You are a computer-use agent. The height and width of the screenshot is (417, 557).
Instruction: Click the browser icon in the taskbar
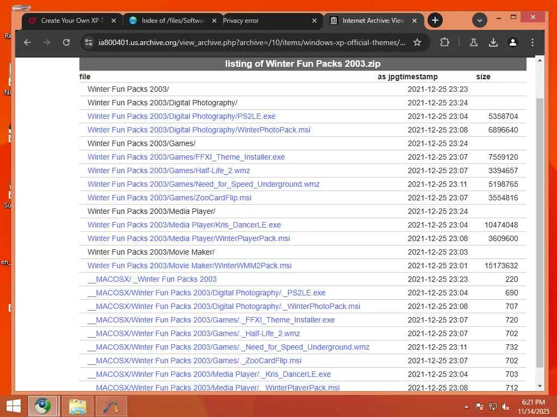coord(42,406)
